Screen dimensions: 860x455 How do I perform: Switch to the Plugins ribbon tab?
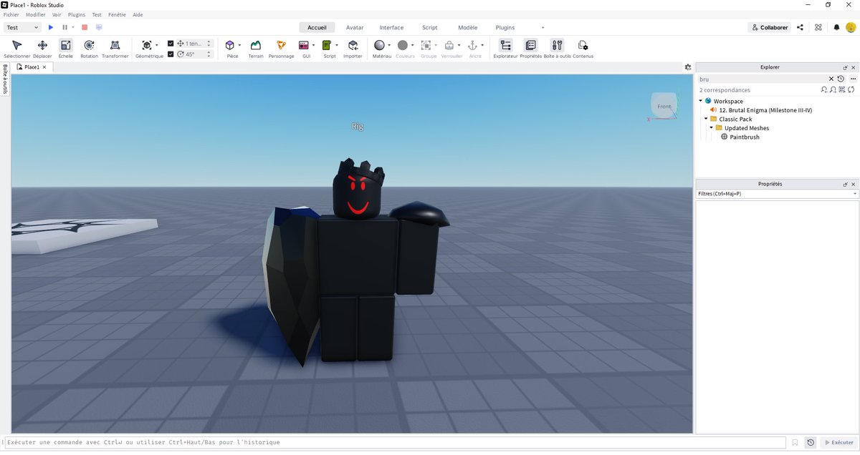(505, 27)
